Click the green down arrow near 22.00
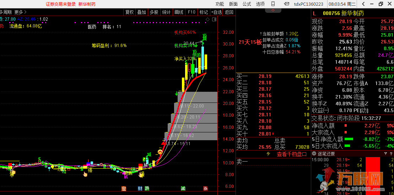 pos(177,94)
